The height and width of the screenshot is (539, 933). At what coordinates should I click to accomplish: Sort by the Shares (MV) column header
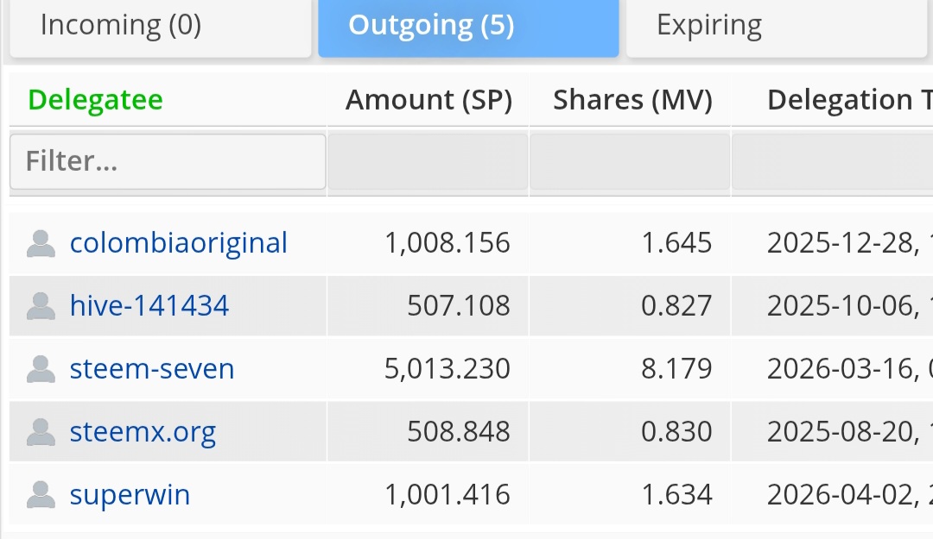(x=632, y=100)
